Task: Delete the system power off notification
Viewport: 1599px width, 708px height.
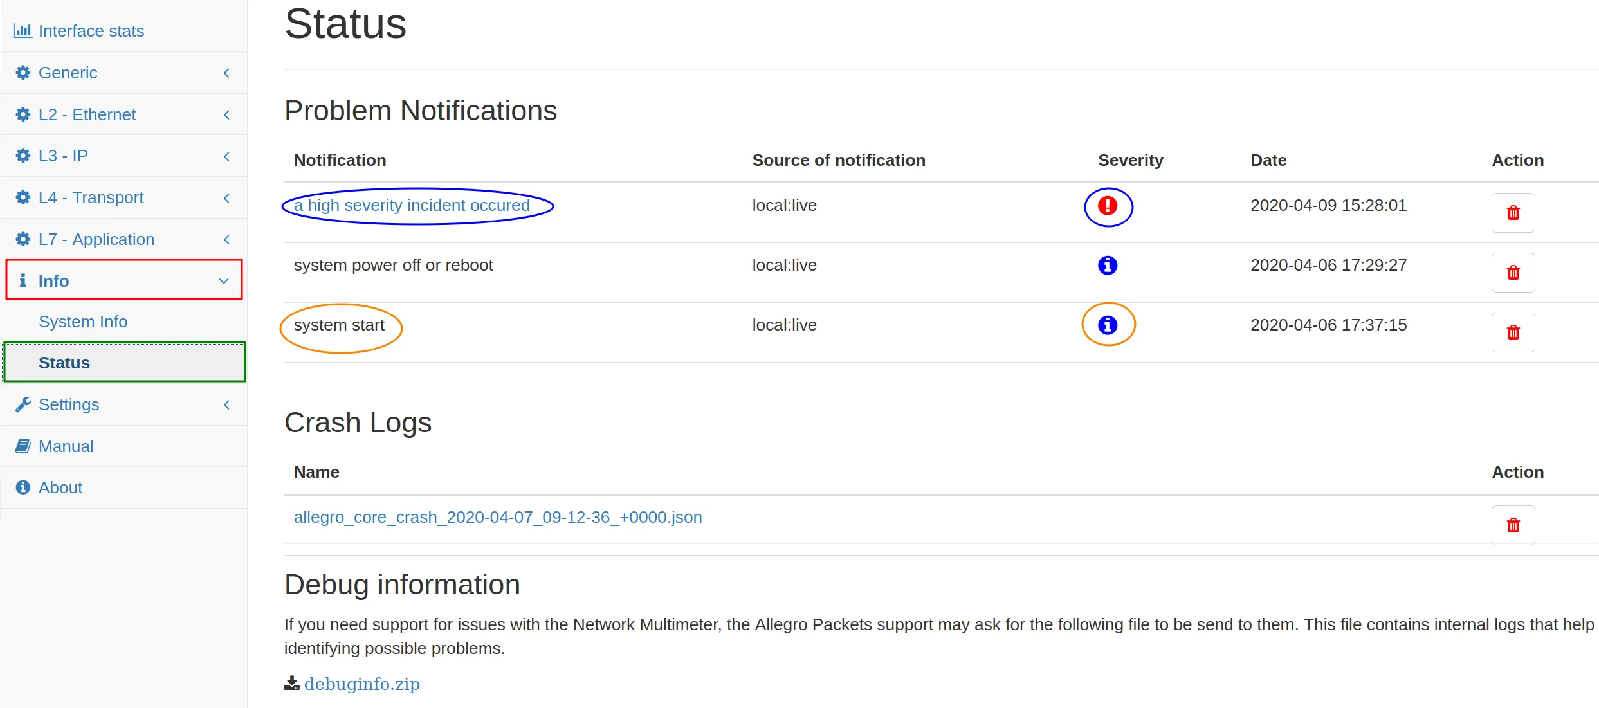Action: pos(1512,273)
